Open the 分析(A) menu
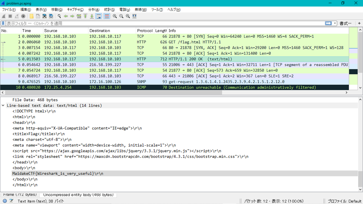363x204 pixels. pyautogui.click(x=94, y=10)
